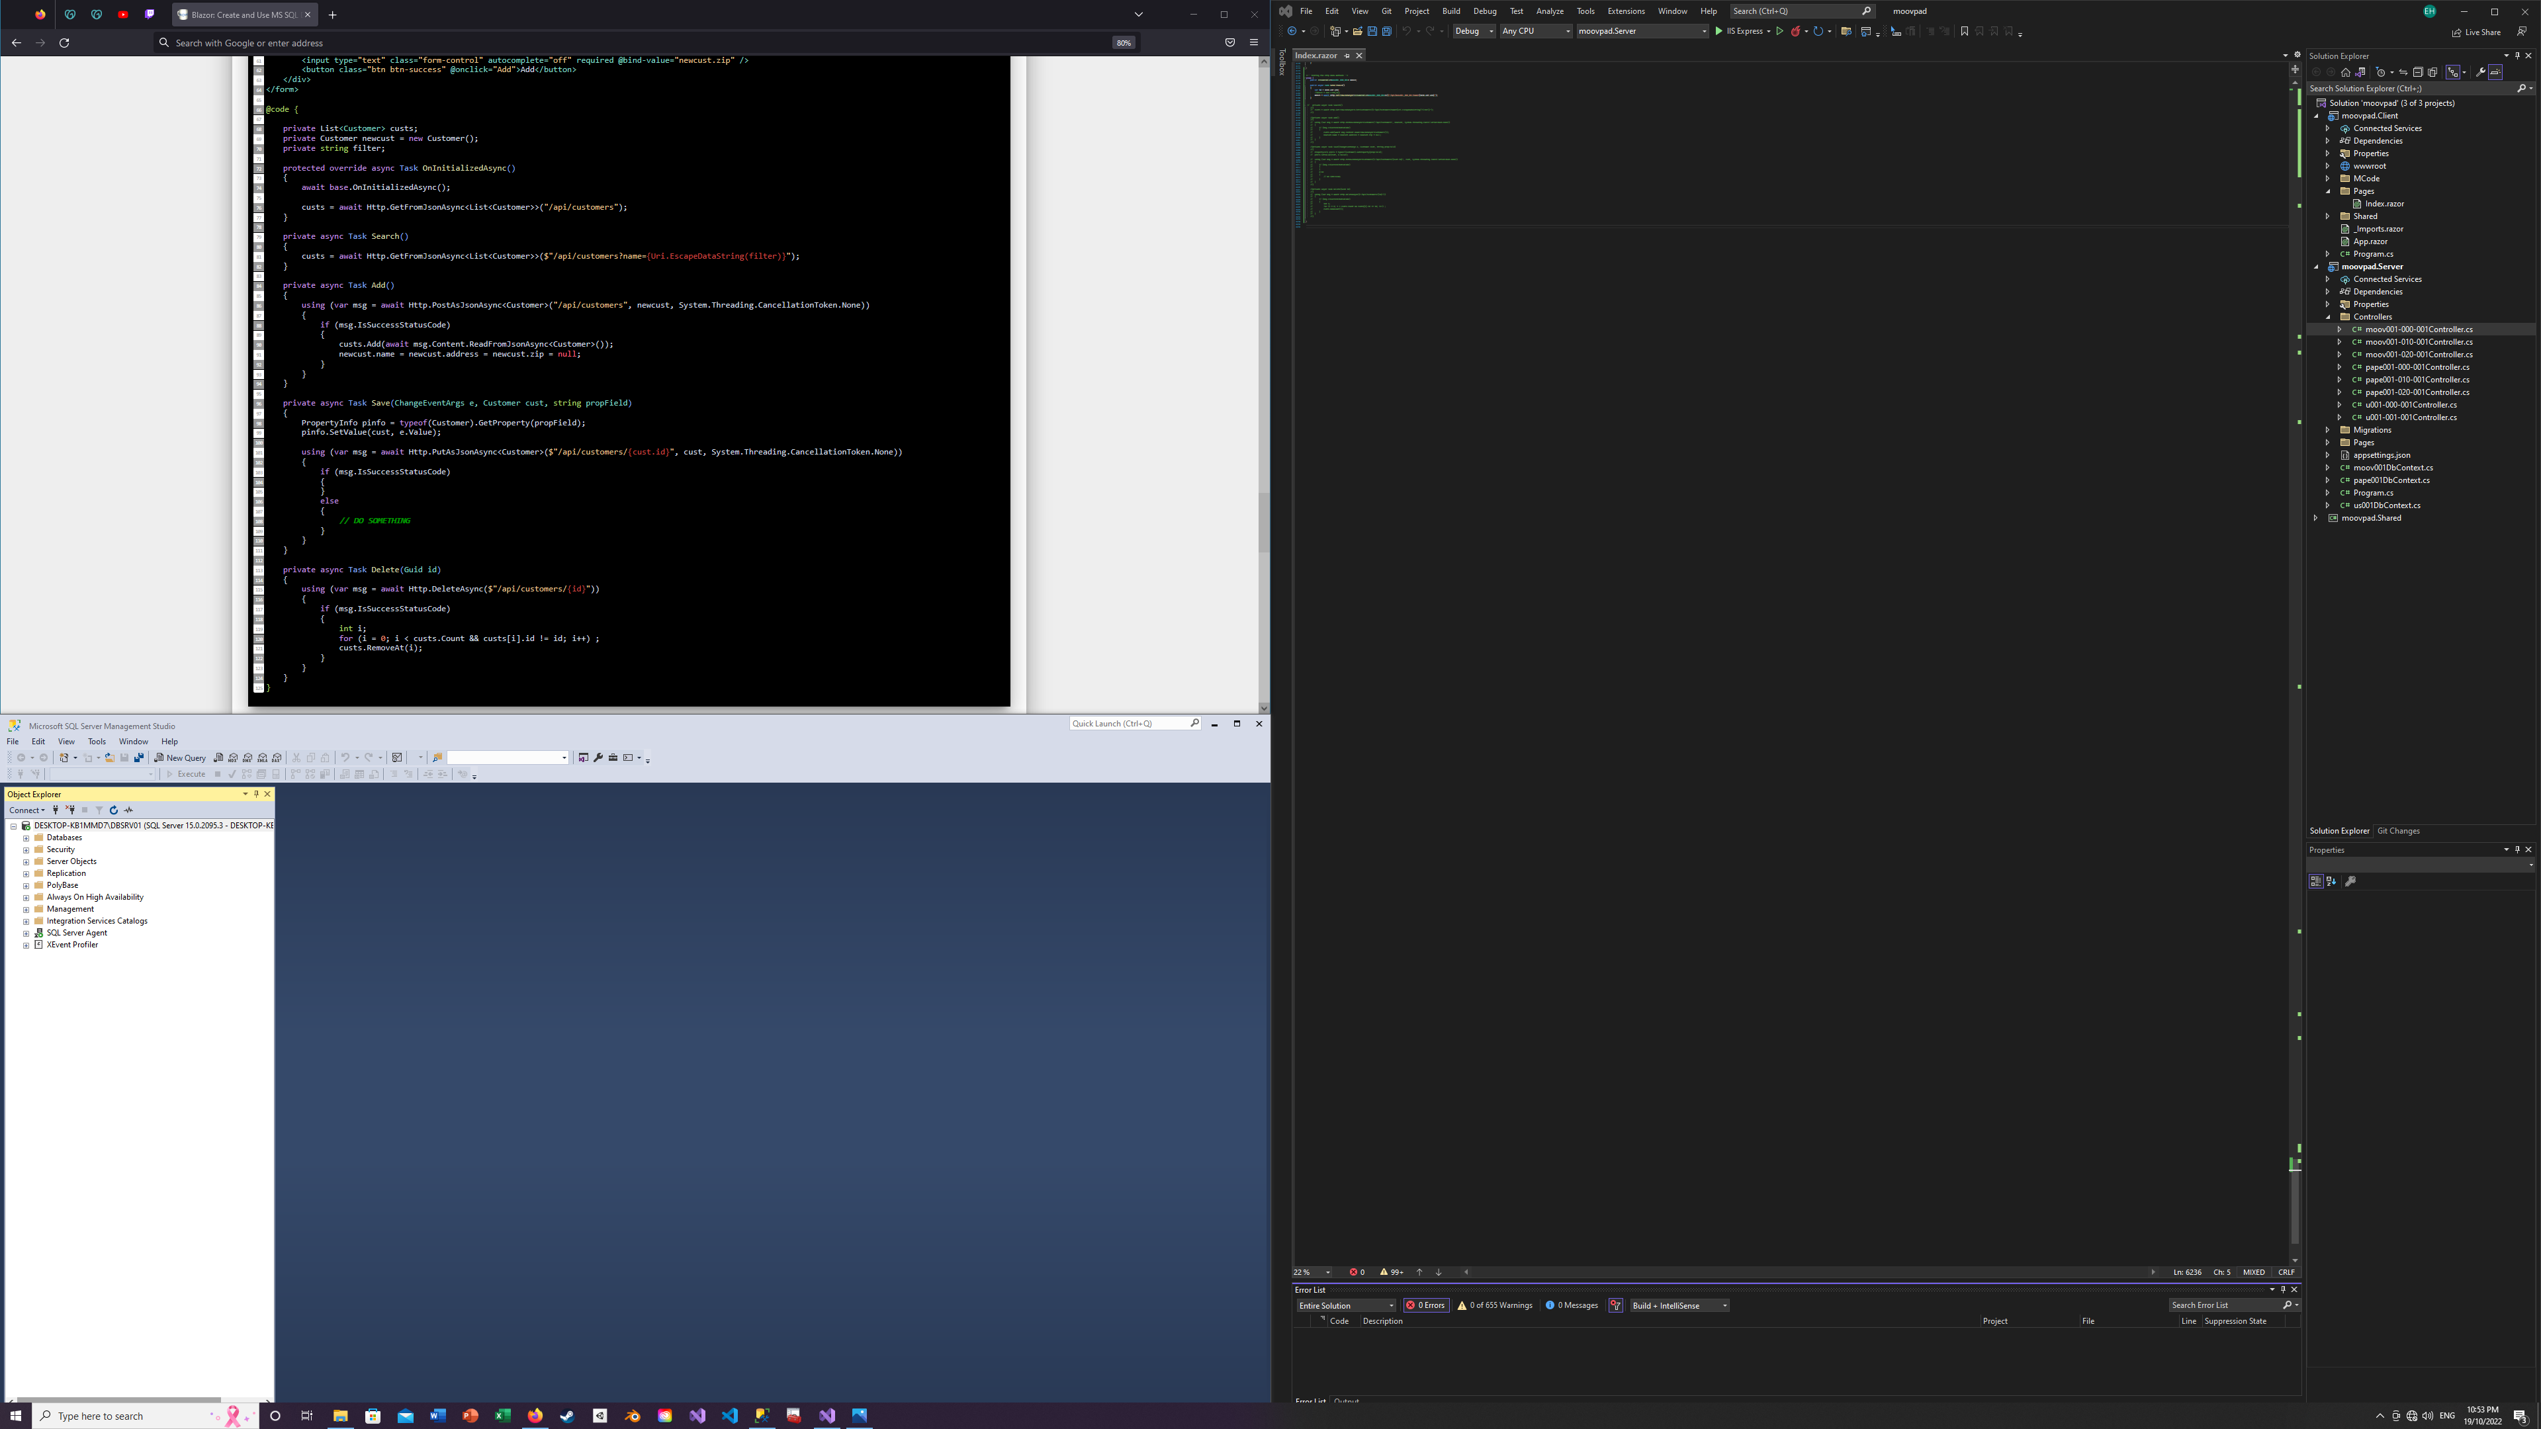Viewport: 2541px width, 1429px height.
Task: Click New Query in SSMS toolbar
Action: tap(181, 758)
